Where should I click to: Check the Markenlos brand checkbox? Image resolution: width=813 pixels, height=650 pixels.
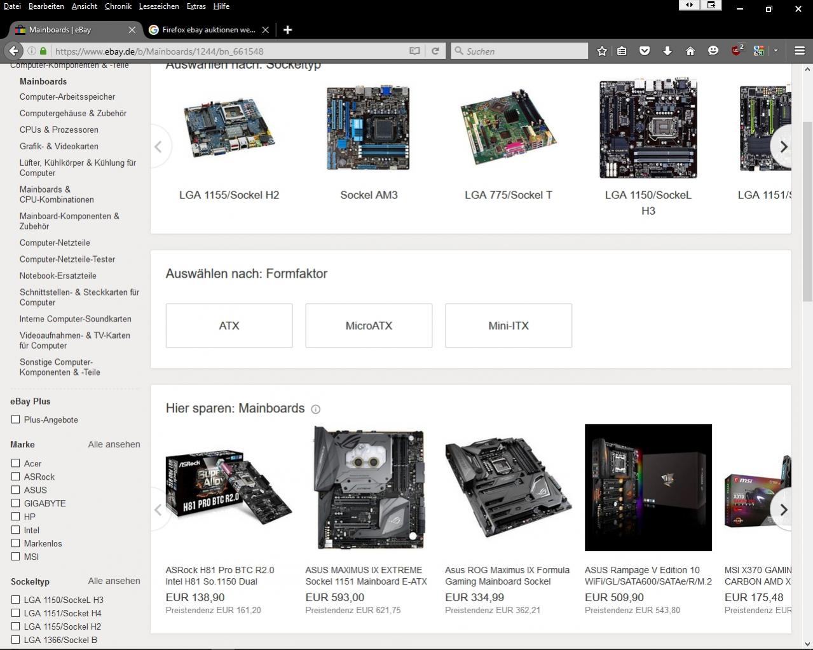click(15, 543)
